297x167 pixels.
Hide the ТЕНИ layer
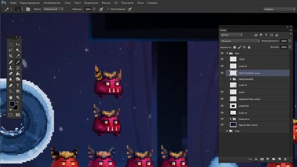pyautogui.click(x=222, y=59)
